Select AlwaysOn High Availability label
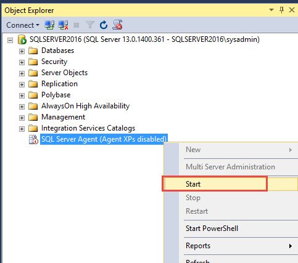The height and width of the screenshot is (263, 298). click(x=85, y=106)
